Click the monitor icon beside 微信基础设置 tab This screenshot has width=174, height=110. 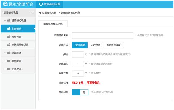point(41,4)
